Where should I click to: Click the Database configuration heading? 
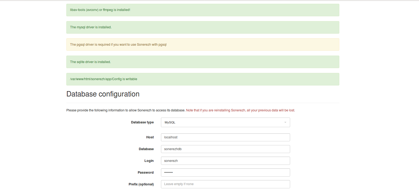(103, 94)
